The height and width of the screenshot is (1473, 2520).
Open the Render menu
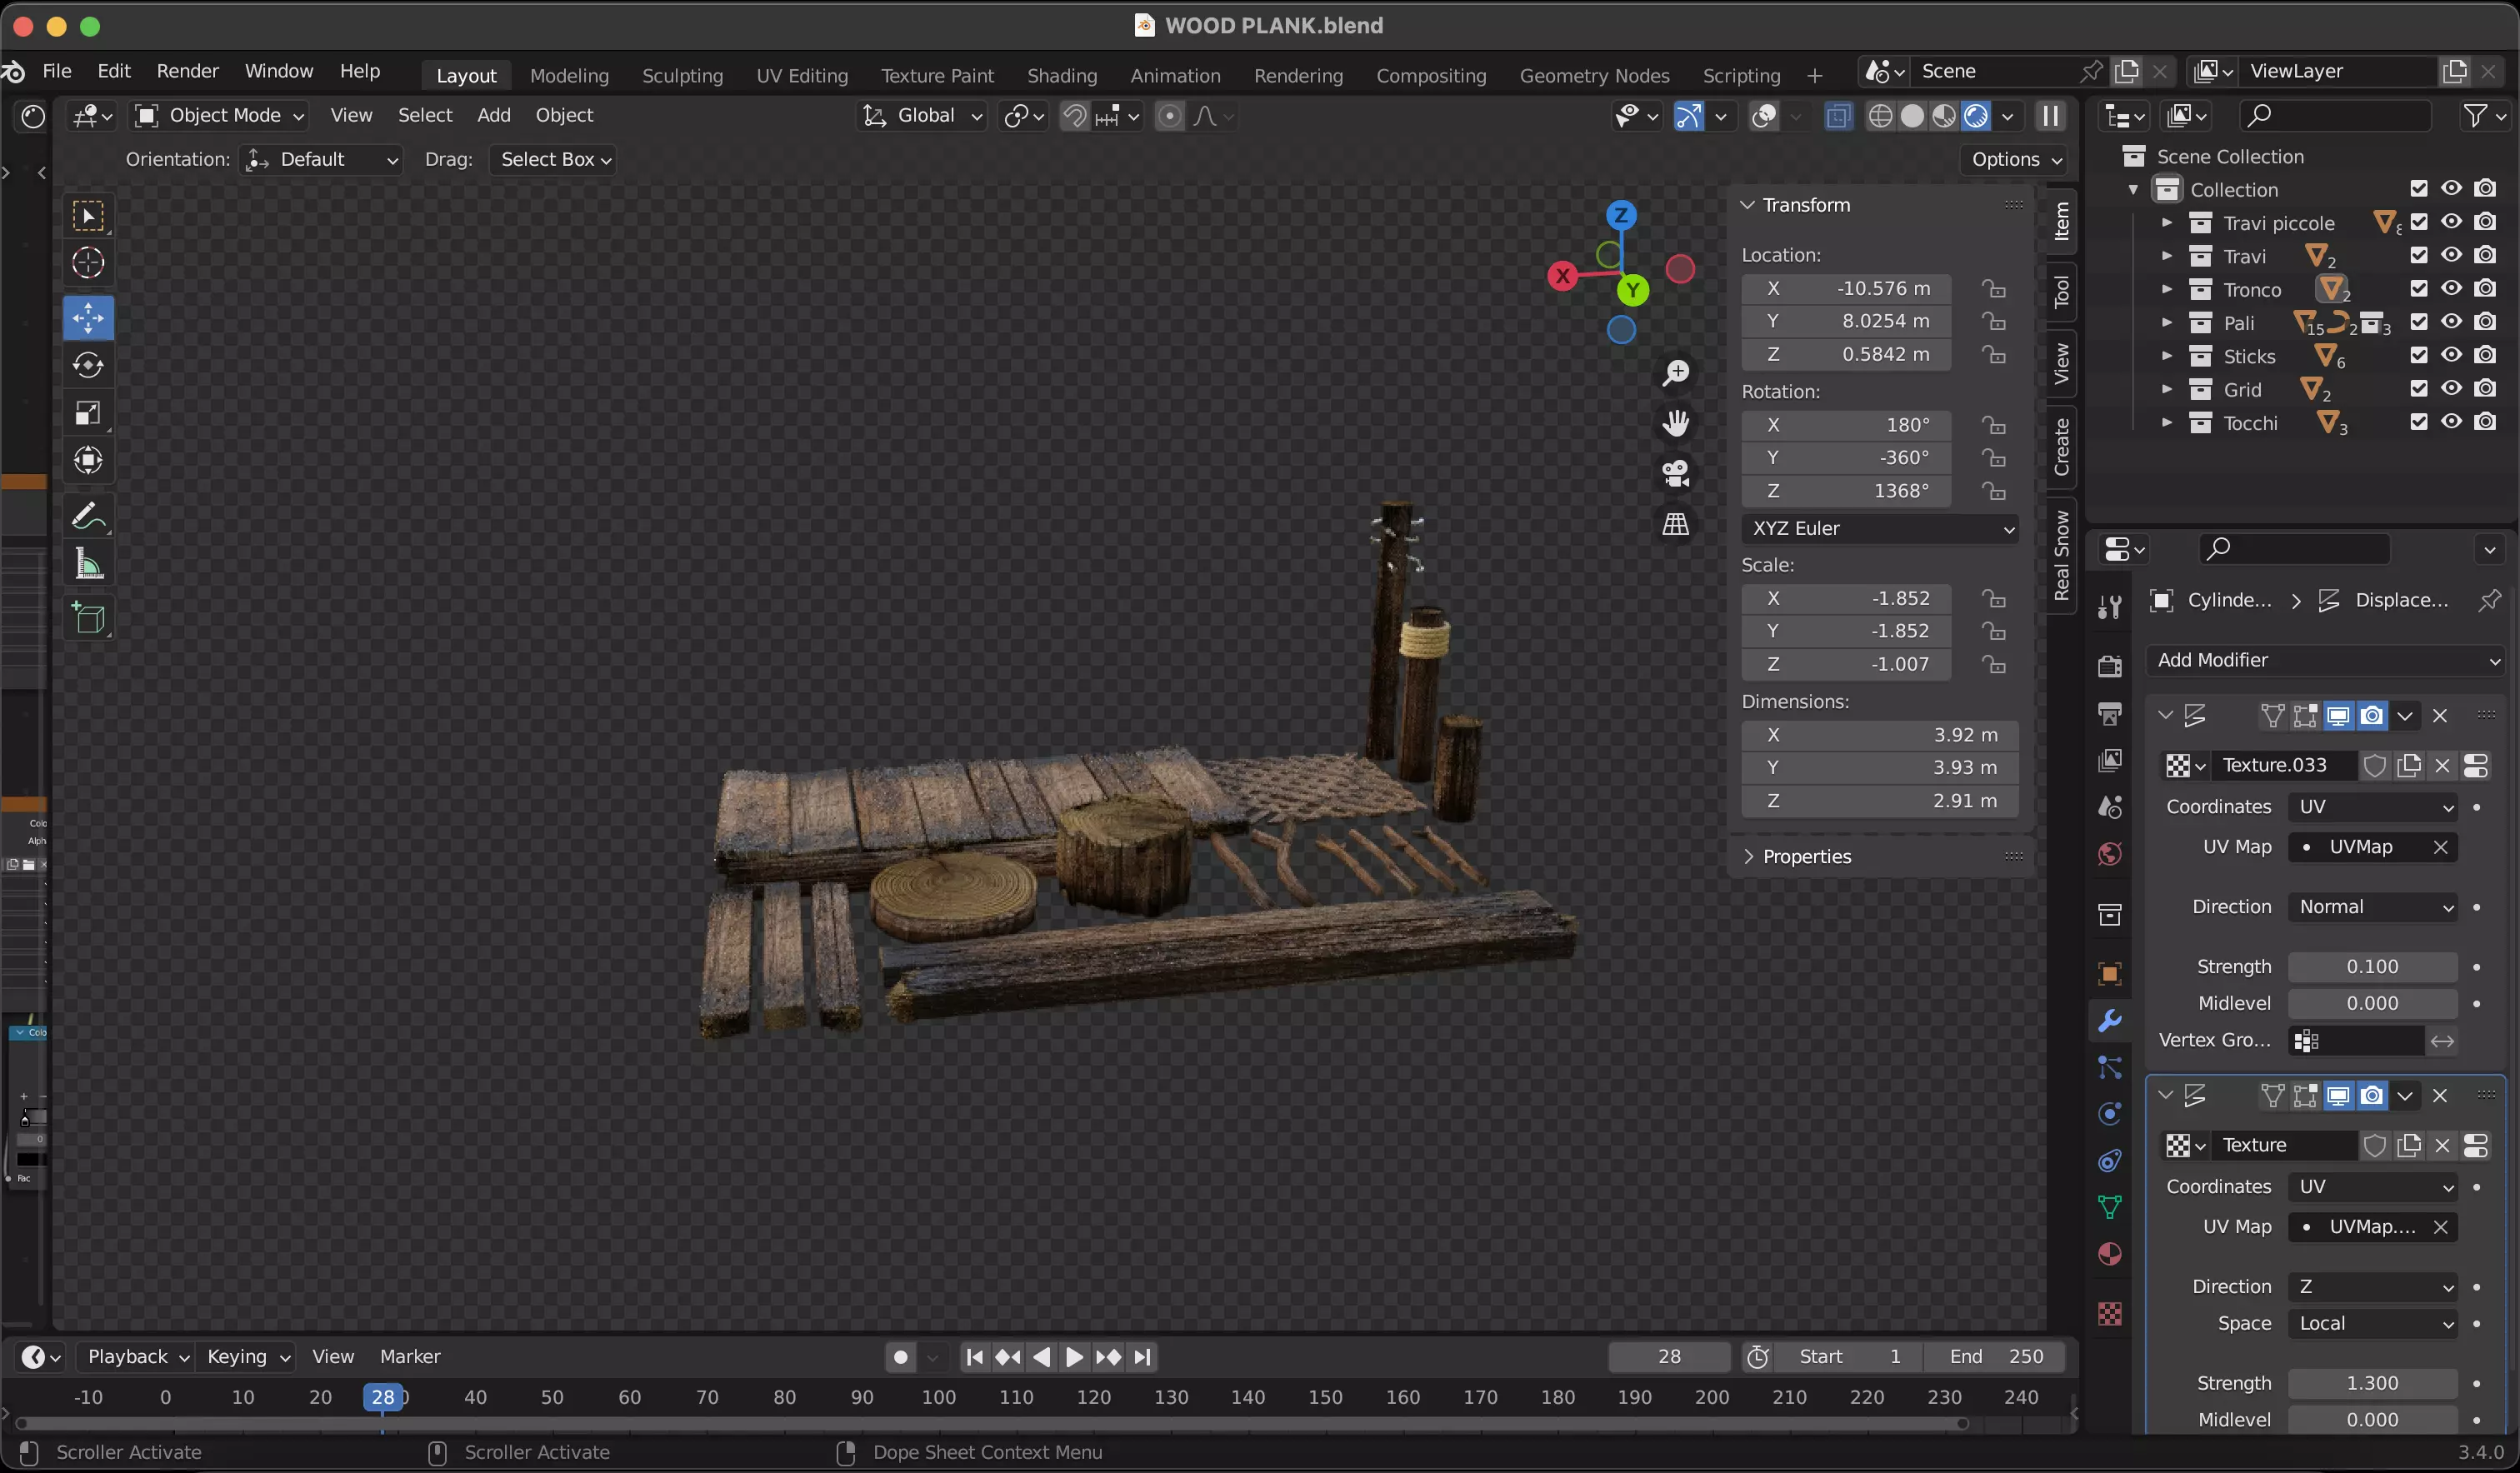(x=187, y=71)
